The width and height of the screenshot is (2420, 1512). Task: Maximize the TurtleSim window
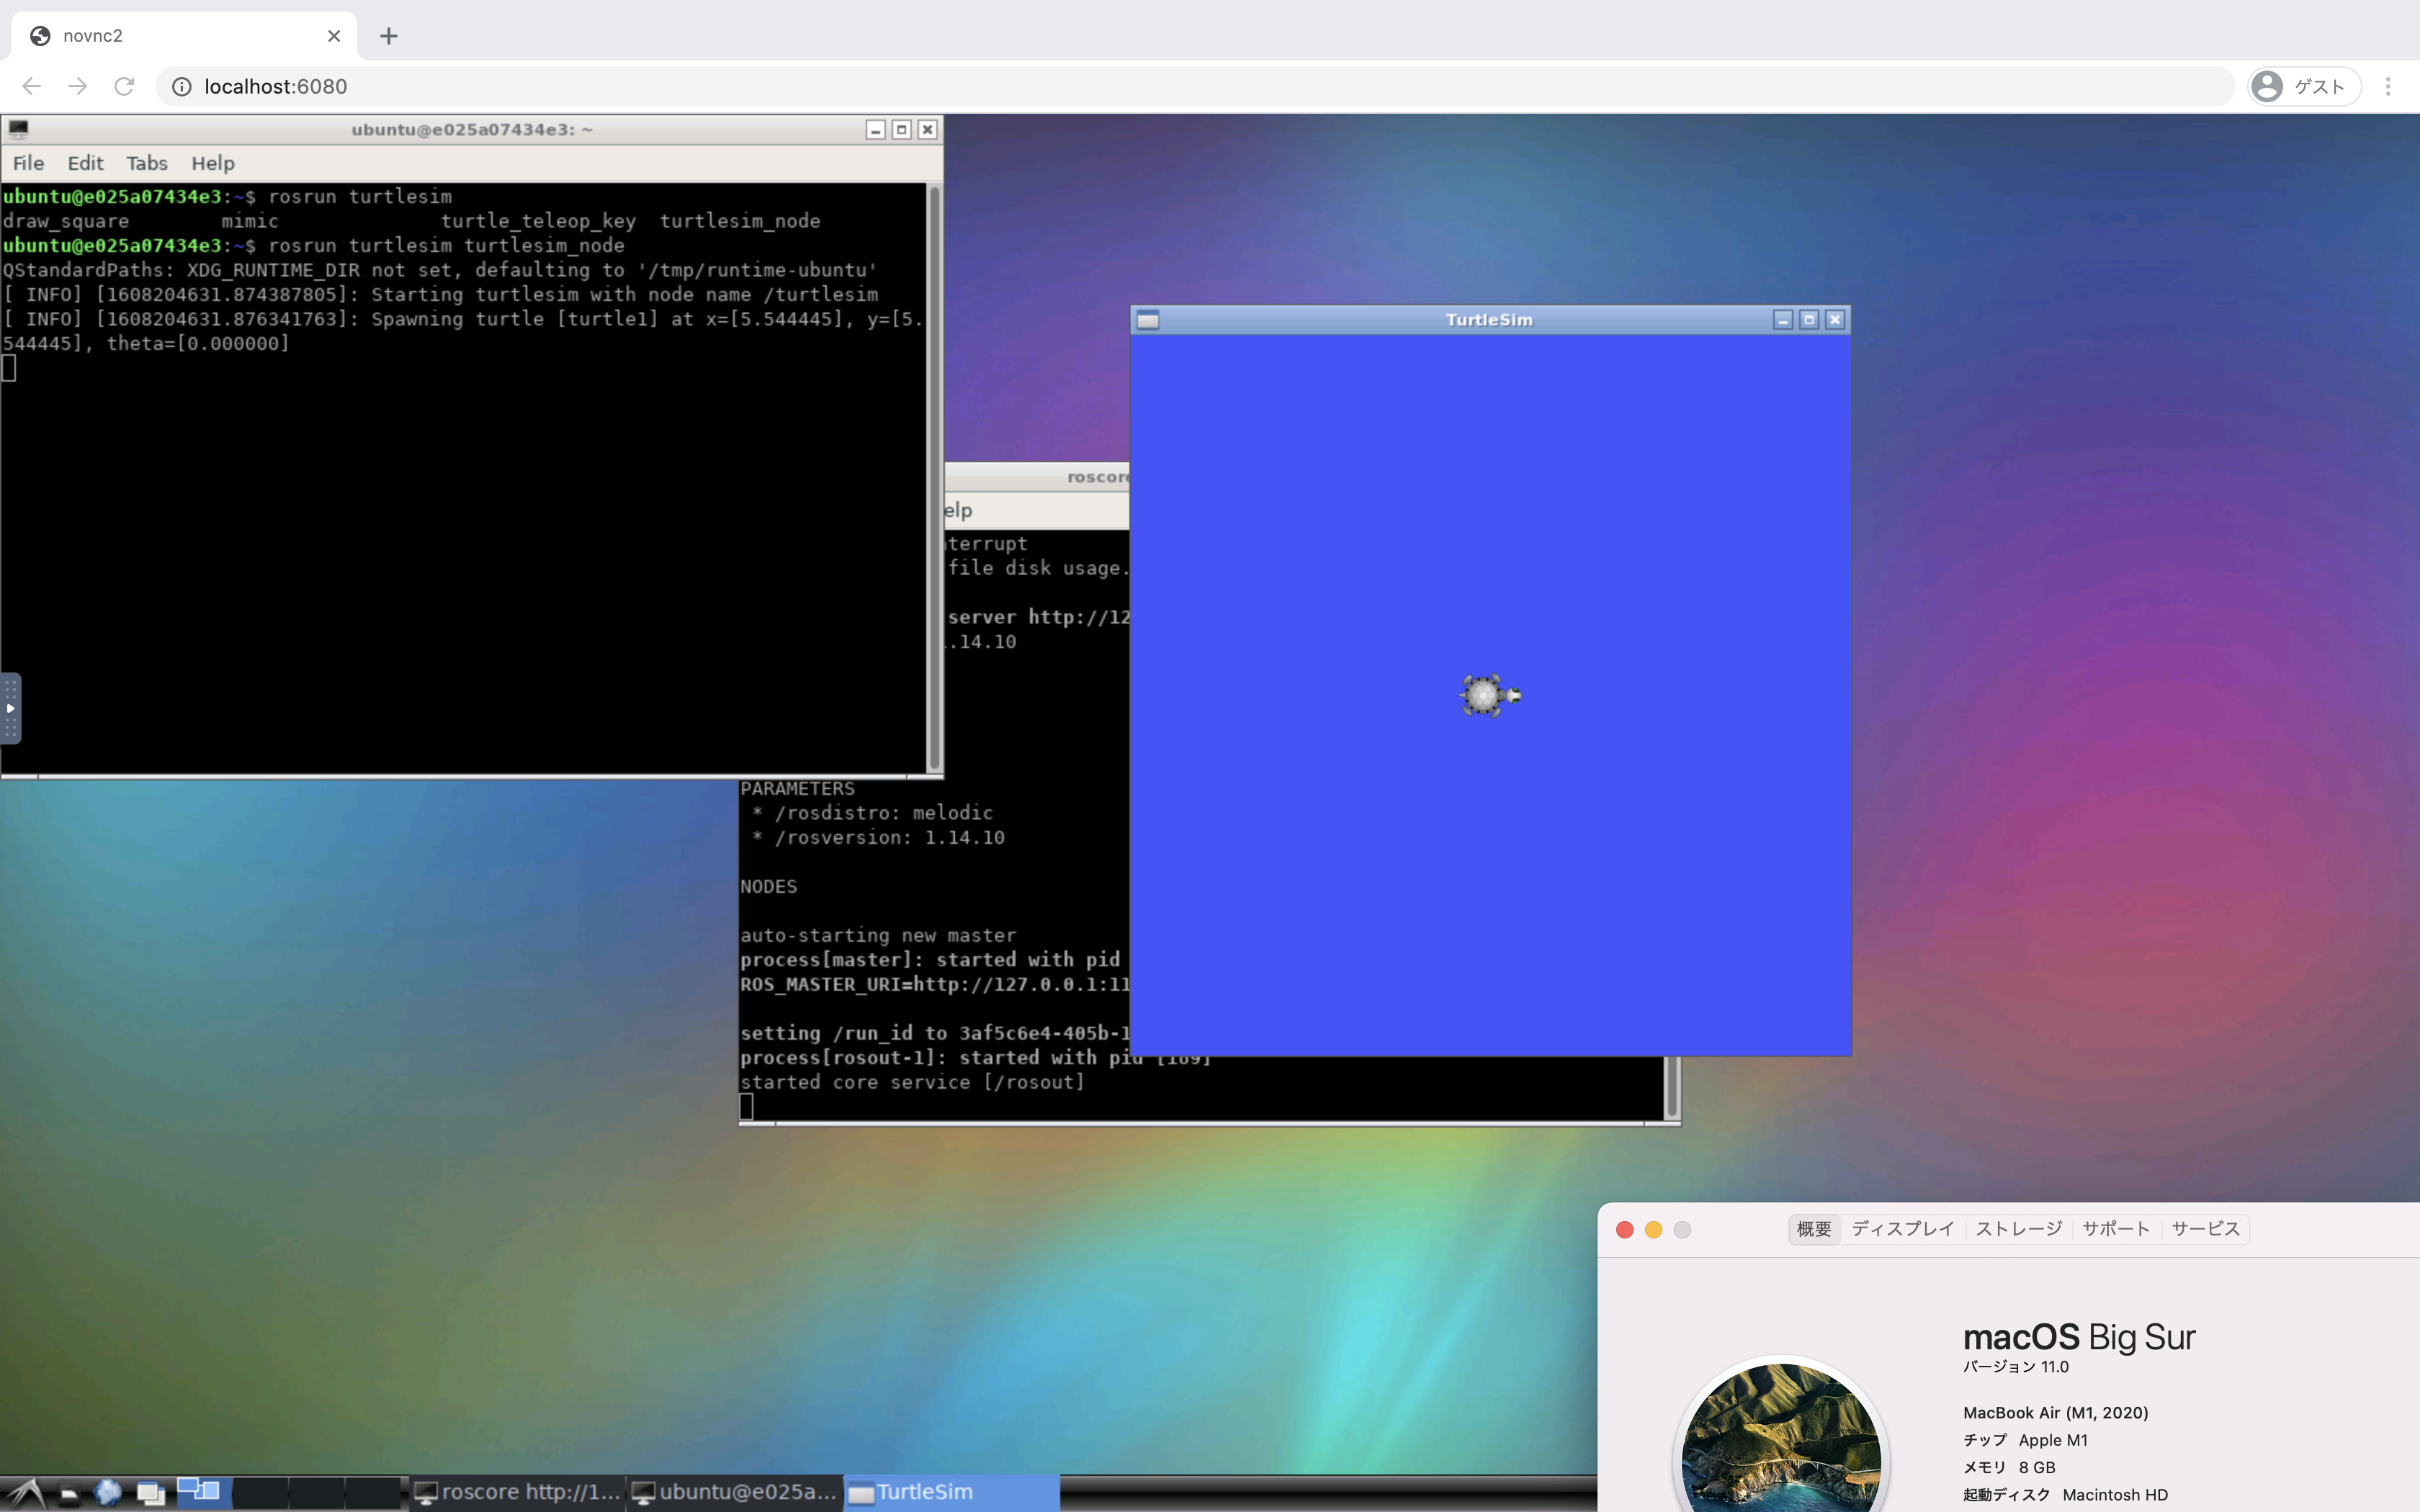tap(1809, 320)
